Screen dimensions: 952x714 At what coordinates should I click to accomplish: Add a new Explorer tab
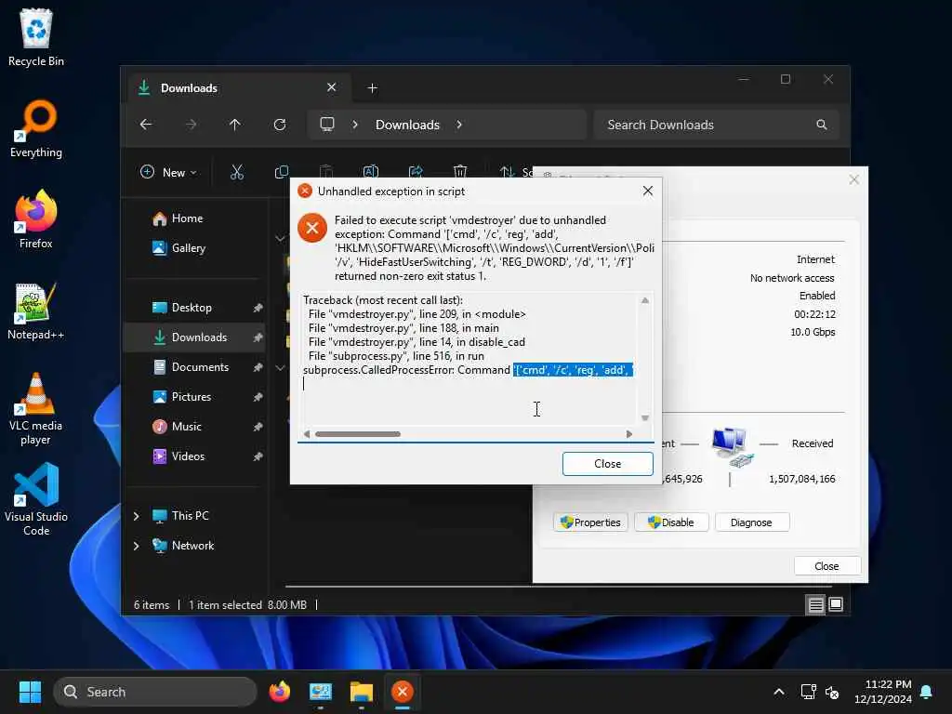373,88
